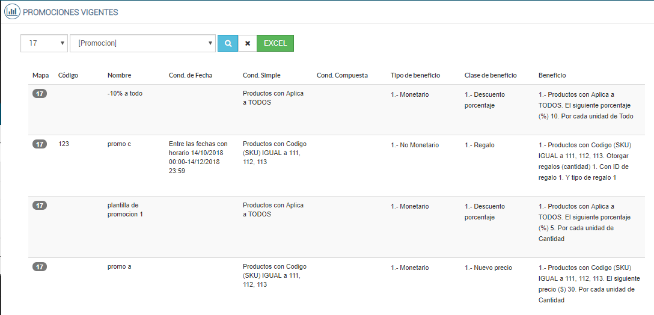Click the 17 badge on promo a row
This screenshot has height=315, width=654.
click(x=40, y=267)
